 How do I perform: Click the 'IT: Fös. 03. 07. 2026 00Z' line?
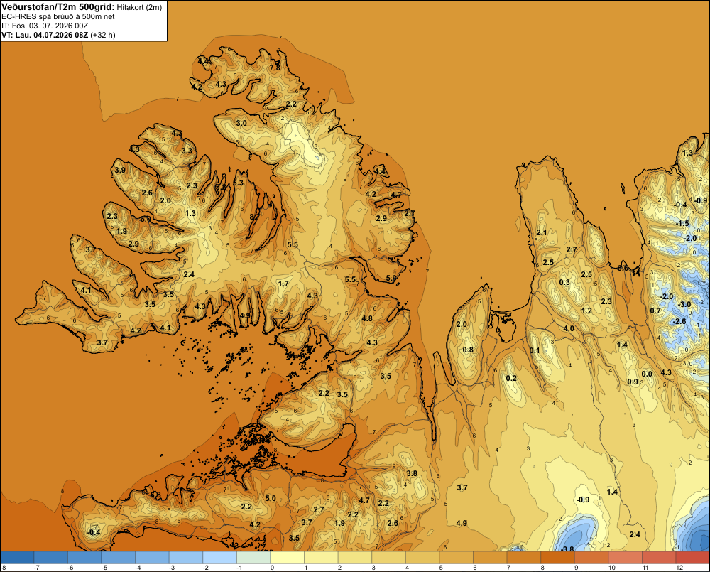(45, 26)
